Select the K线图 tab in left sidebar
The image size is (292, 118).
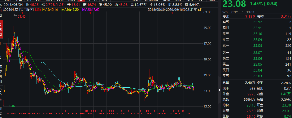tap(1, 30)
